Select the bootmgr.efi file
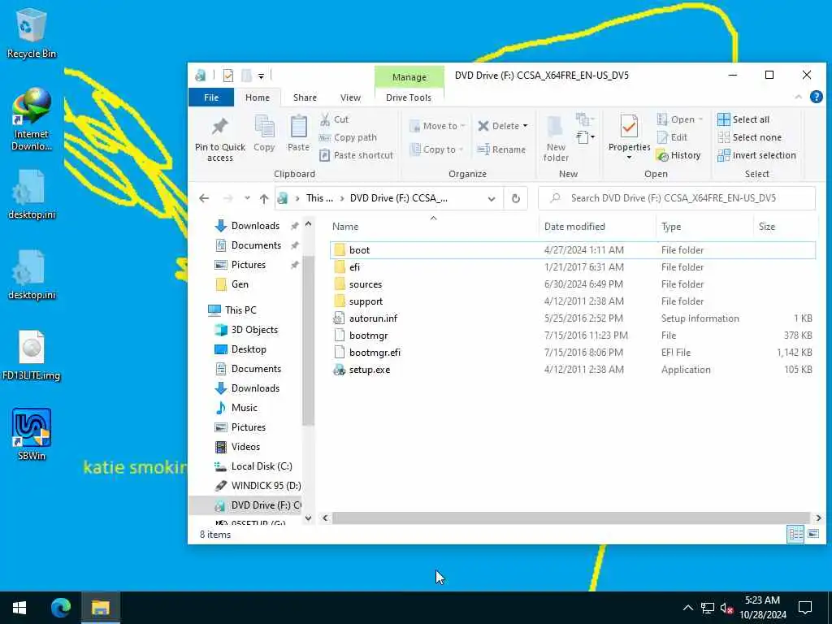The width and height of the screenshot is (832, 624). 572,353
